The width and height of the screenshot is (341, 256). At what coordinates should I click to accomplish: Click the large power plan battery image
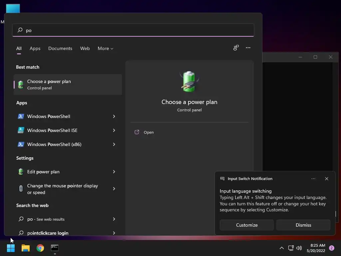coord(189,81)
